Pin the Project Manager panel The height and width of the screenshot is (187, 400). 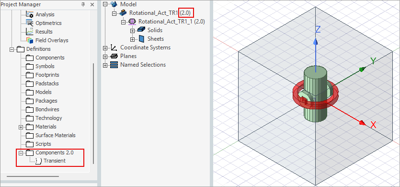coord(83,4)
